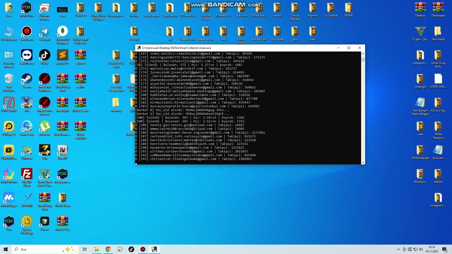Show hidden system tray icons
Image resolution: width=452 pixels, height=254 pixels.
tap(399, 249)
